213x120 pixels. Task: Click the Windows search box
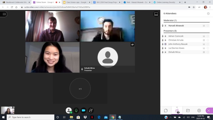30,117
